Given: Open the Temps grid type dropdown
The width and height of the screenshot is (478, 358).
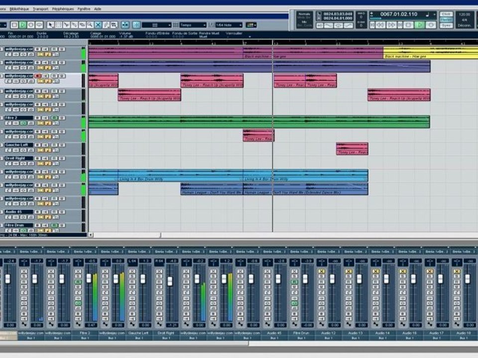Looking at the screenshot, I should 193,25.
